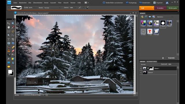Toggle layer mask link on Ebene 1
The width and height of the screenshot is (185, 104).
tap(148, 68)
